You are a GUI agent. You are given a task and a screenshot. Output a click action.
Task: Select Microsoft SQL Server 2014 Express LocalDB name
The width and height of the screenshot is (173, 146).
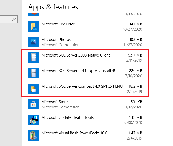coord(78,71)
